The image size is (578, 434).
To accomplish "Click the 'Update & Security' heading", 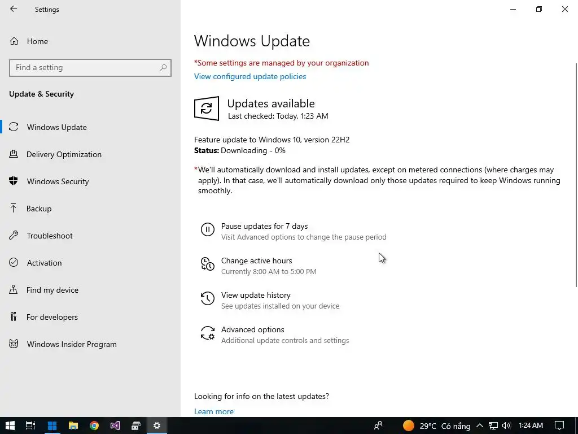I will coord(41,94).
